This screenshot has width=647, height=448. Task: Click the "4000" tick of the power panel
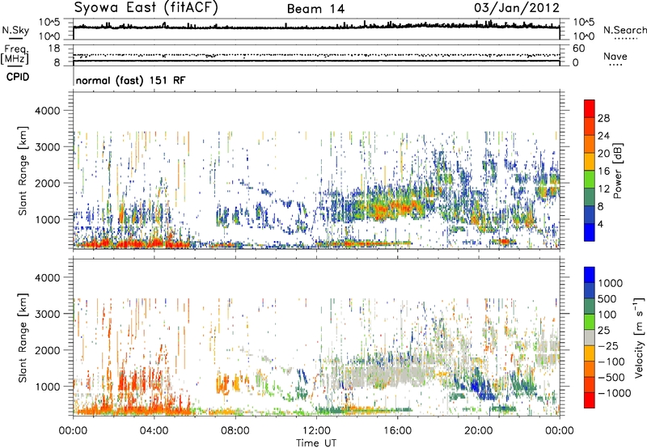47,111
